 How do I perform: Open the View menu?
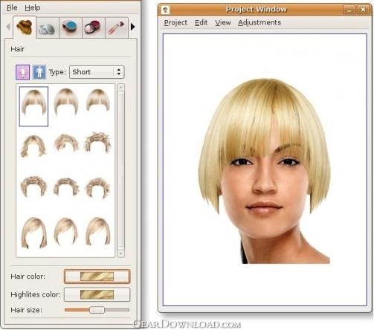[223, 22]
